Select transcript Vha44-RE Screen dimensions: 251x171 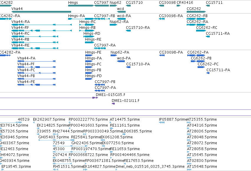pyautogui.click(x=35, y=48)
